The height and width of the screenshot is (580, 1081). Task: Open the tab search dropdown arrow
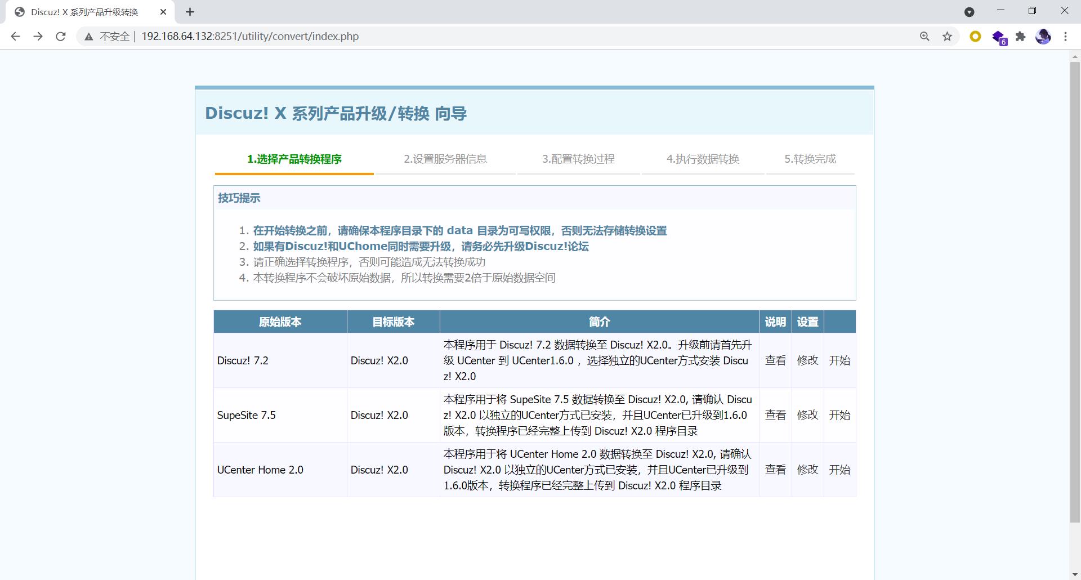tap(969, 12)
